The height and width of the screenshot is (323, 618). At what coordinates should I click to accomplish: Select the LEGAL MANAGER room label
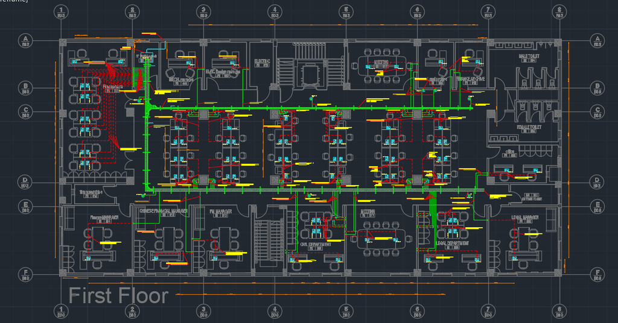point(525,218)
